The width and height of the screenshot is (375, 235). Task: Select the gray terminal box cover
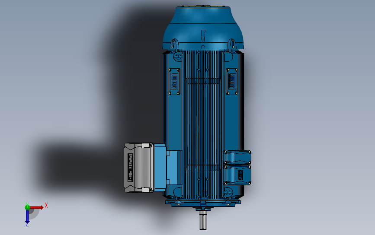click(x=138, y=168)
